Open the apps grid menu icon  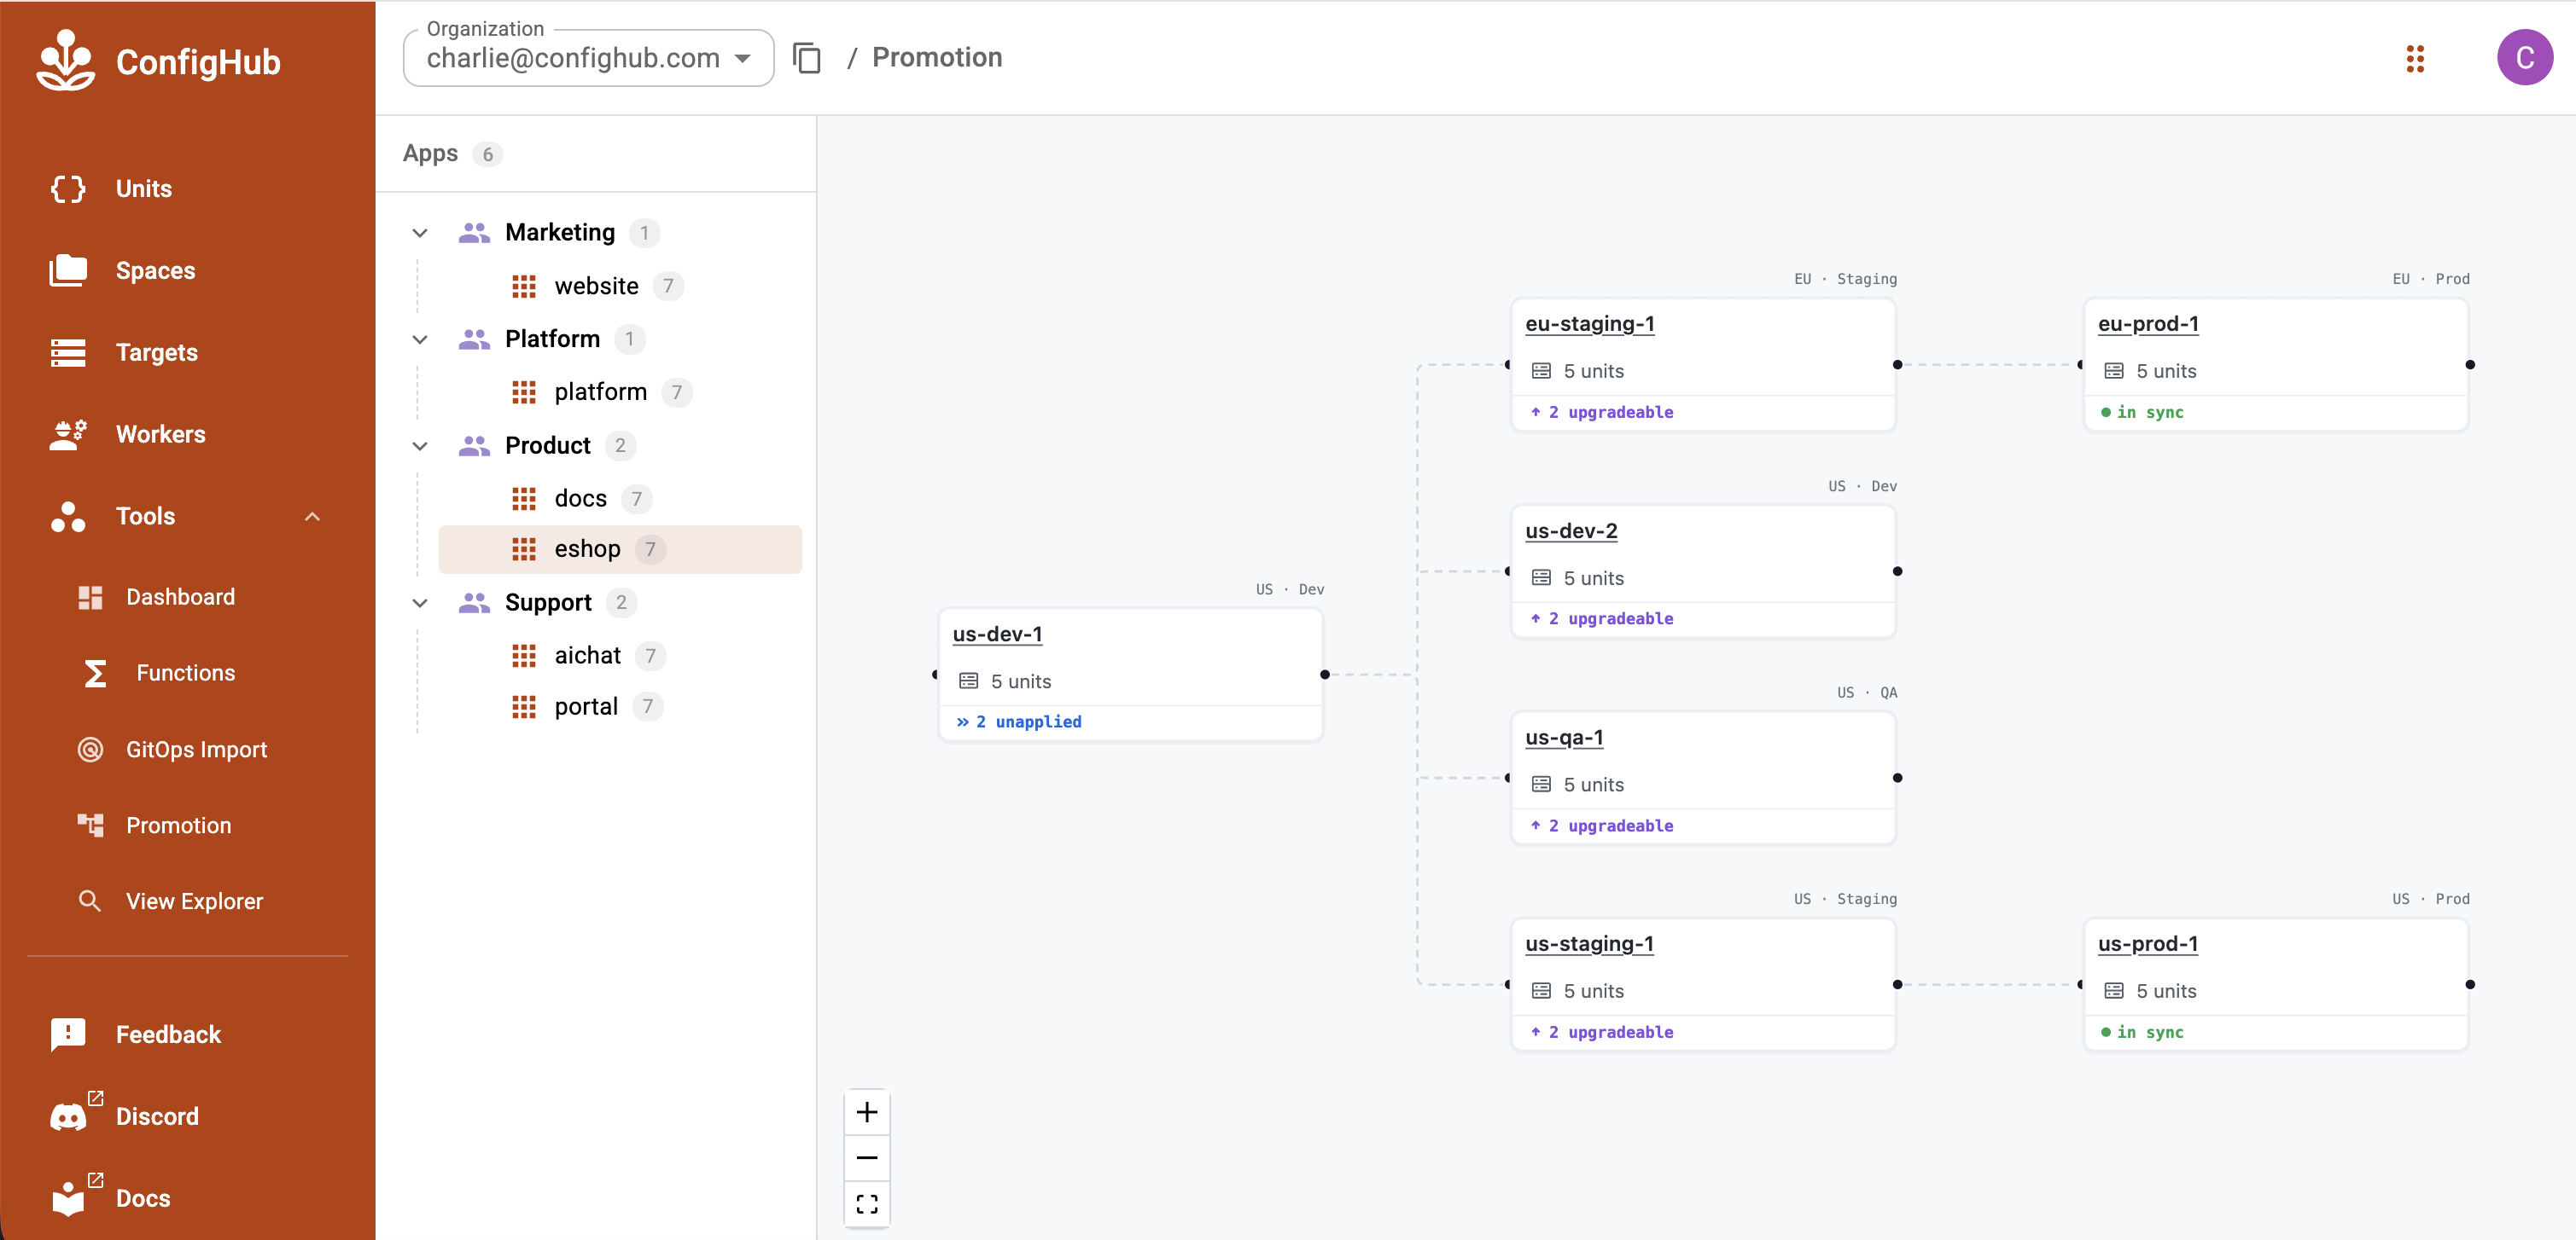tap(2415, 58)
